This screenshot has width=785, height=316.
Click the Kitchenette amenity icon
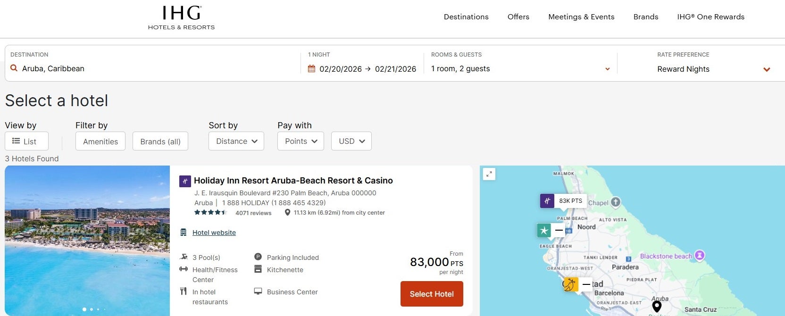click(x=258, y=269)
